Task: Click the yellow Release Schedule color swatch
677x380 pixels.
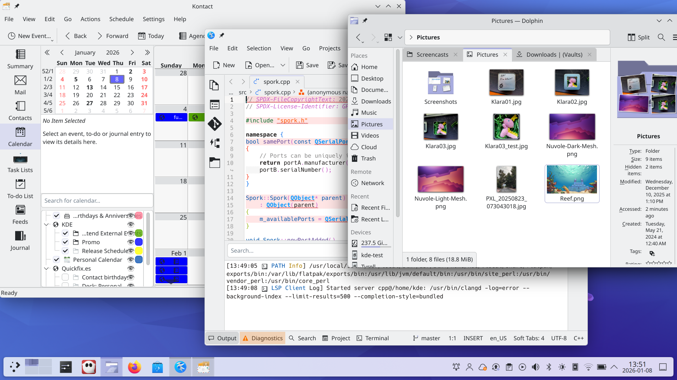Action: [139, 251]
